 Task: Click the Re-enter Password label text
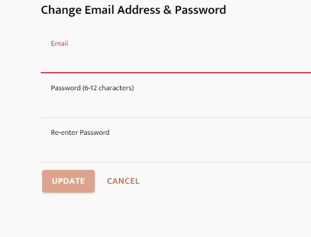point(80,132)
